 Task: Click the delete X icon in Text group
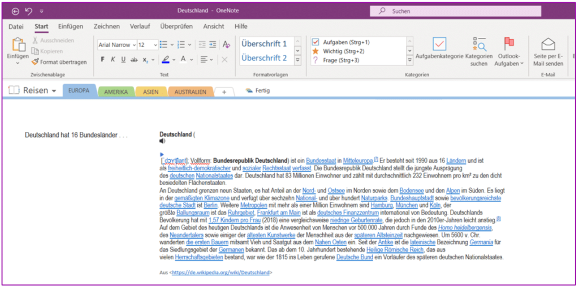tap(224, 59)
